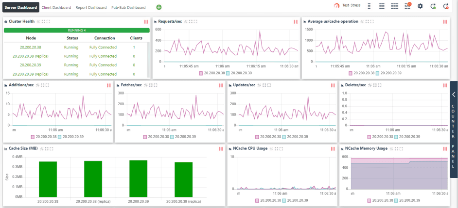
Task: Click the refresh icon with red dot
Action: click(446, 6)
